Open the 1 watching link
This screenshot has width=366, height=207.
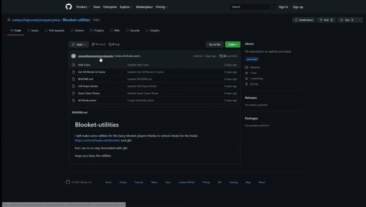click(x=254, y=78)
